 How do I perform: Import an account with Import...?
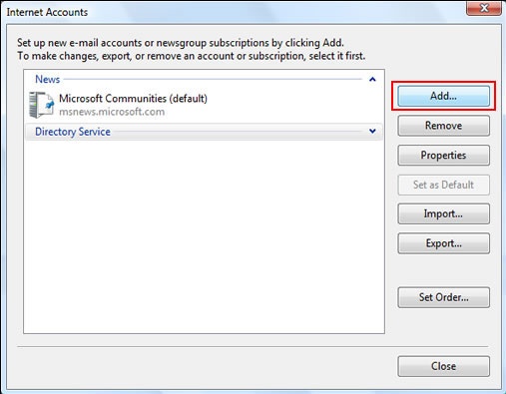click(x=443, y=213)
